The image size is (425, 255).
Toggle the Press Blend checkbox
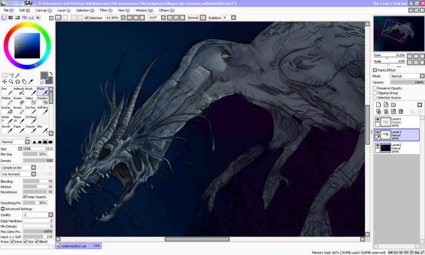pyautogui.click(x=37, y=242)
